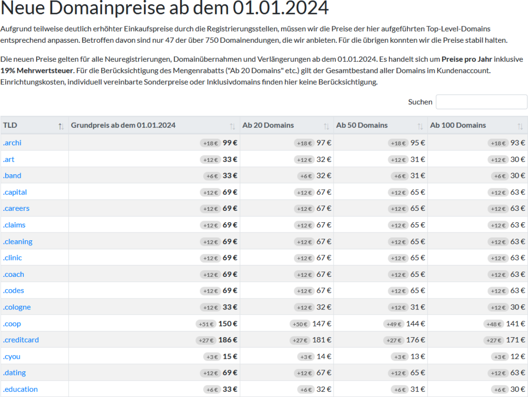
Task: Open the .careers TLD link
Action: (16, 209)
